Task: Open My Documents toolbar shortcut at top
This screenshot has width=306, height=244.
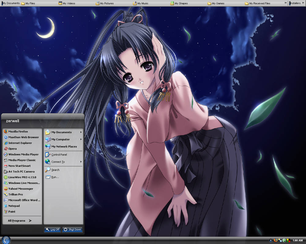Action: tap(11, 3)
